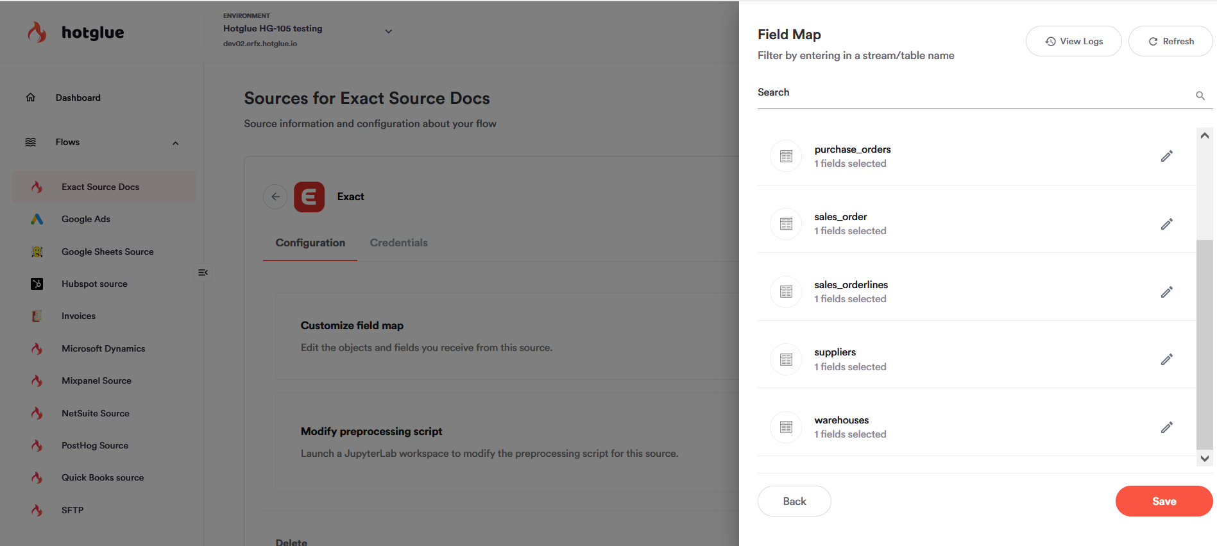Select the suppliers stream name
The image size is (1217, 546).
(835, 352)
